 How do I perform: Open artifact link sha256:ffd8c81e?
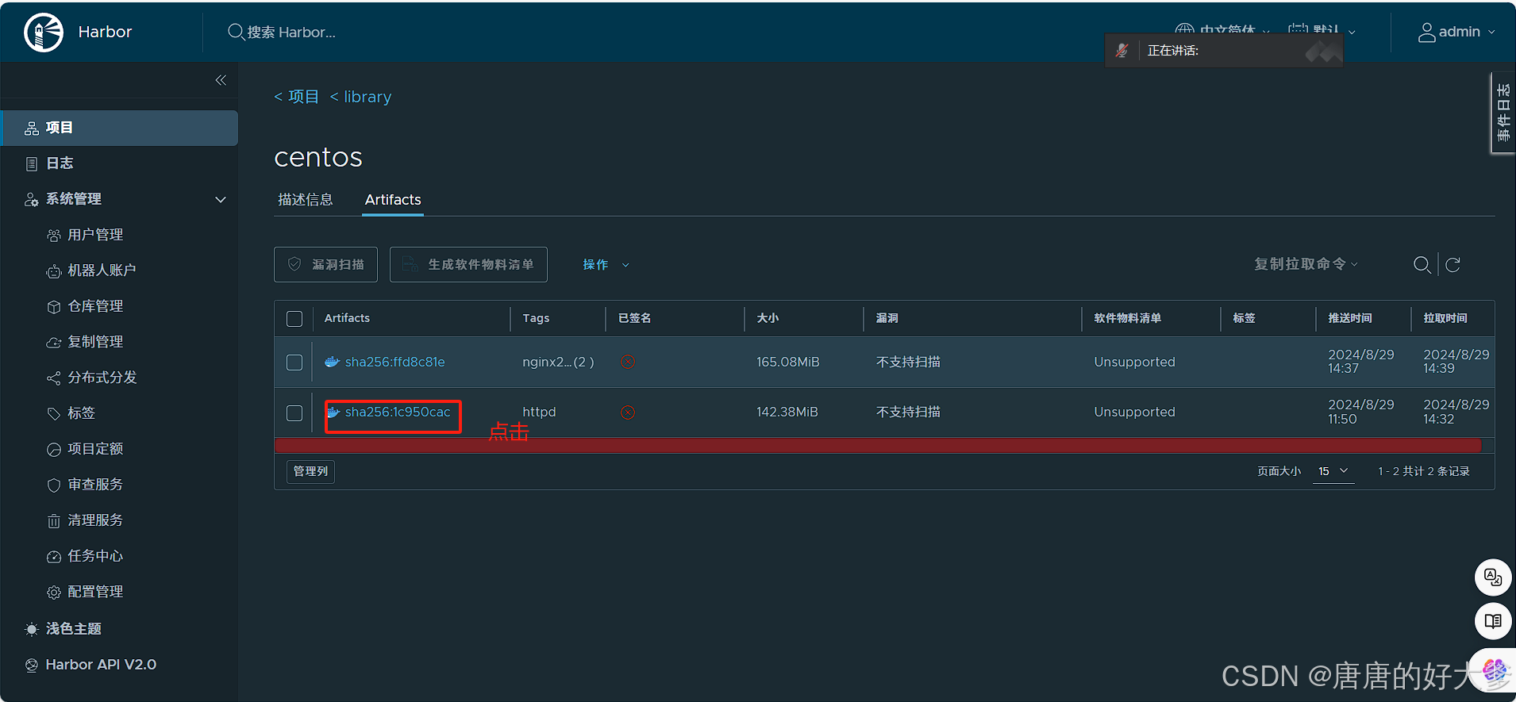click(394, 362)
